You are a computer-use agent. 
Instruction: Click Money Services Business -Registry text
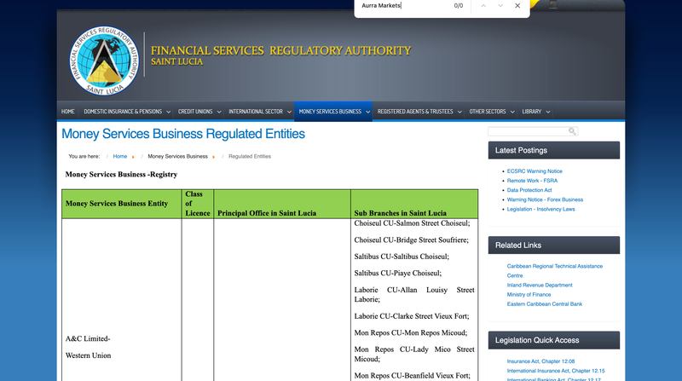[121, 175]
